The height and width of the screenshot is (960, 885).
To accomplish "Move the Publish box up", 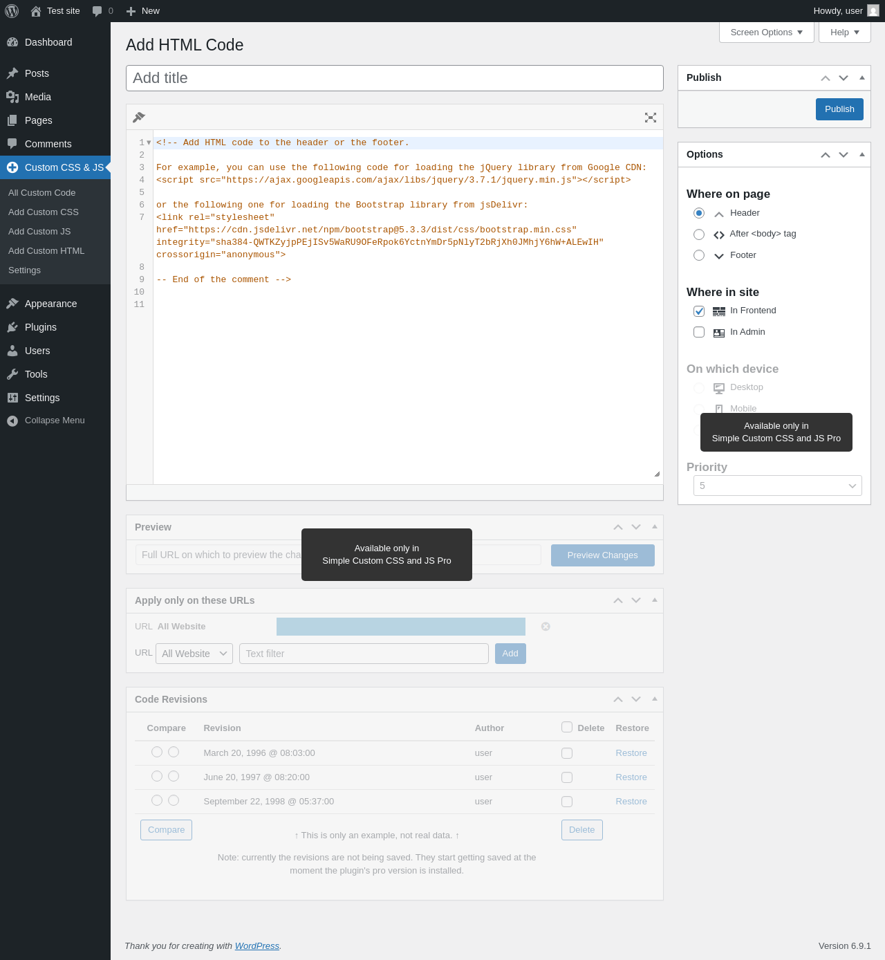I will pyautogui.click(x=826, y=78).
